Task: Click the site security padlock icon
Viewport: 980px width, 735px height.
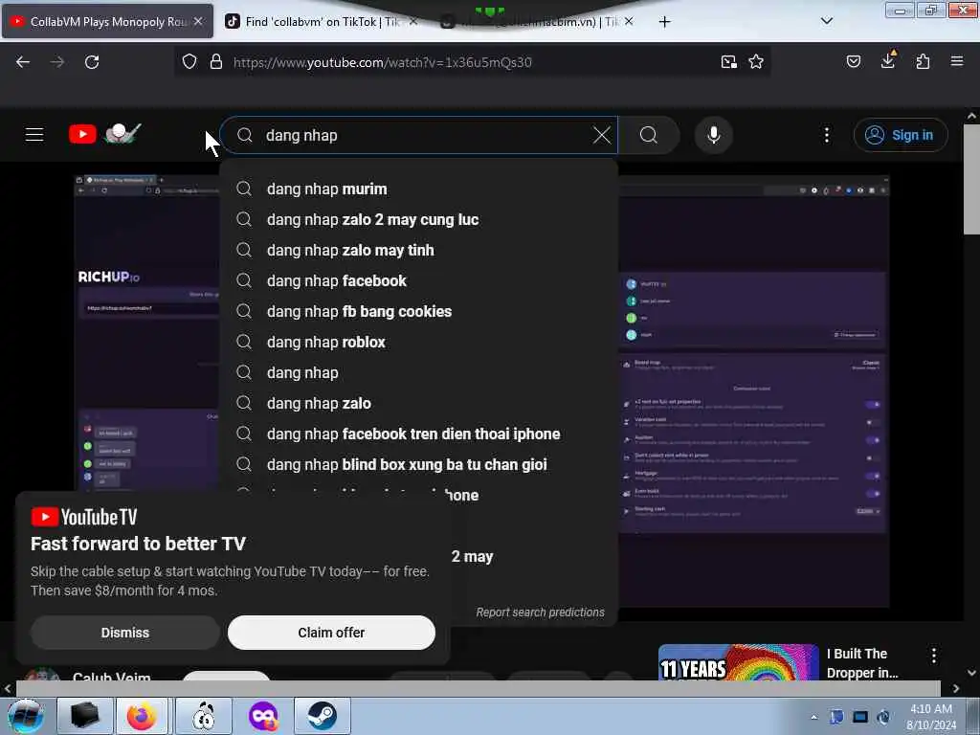Action: [216, 62]
